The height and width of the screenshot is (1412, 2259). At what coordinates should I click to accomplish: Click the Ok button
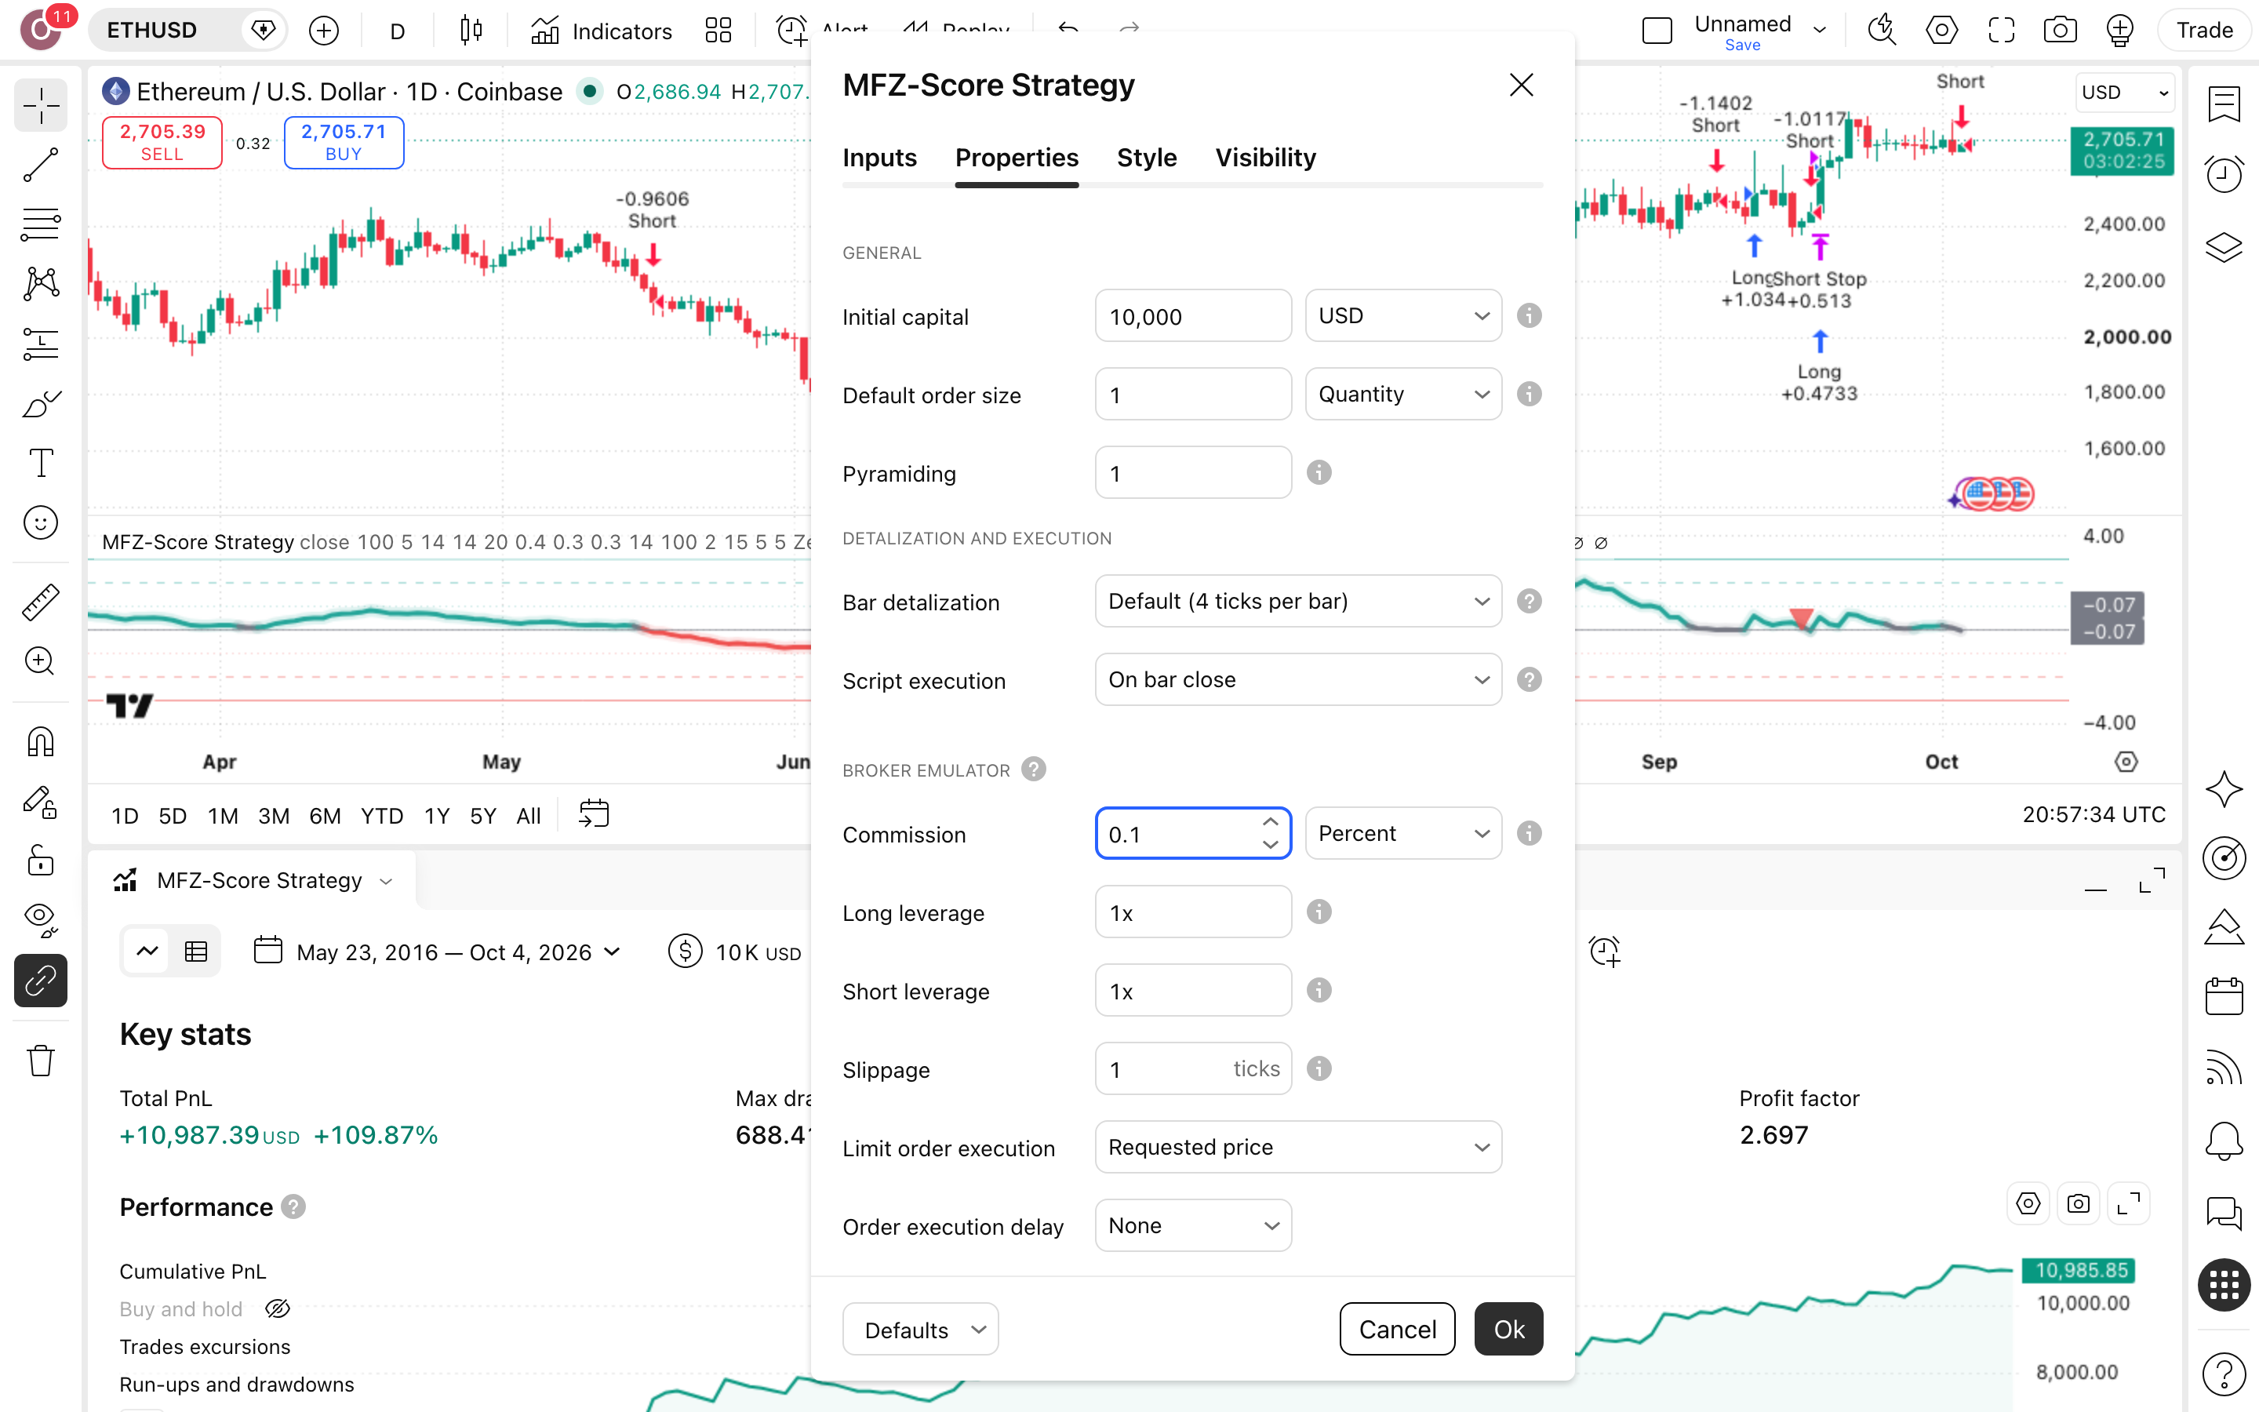1508,1329
